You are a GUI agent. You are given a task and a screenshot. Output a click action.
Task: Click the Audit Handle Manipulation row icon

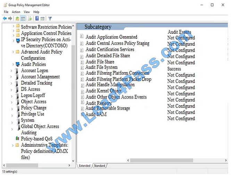82,85
